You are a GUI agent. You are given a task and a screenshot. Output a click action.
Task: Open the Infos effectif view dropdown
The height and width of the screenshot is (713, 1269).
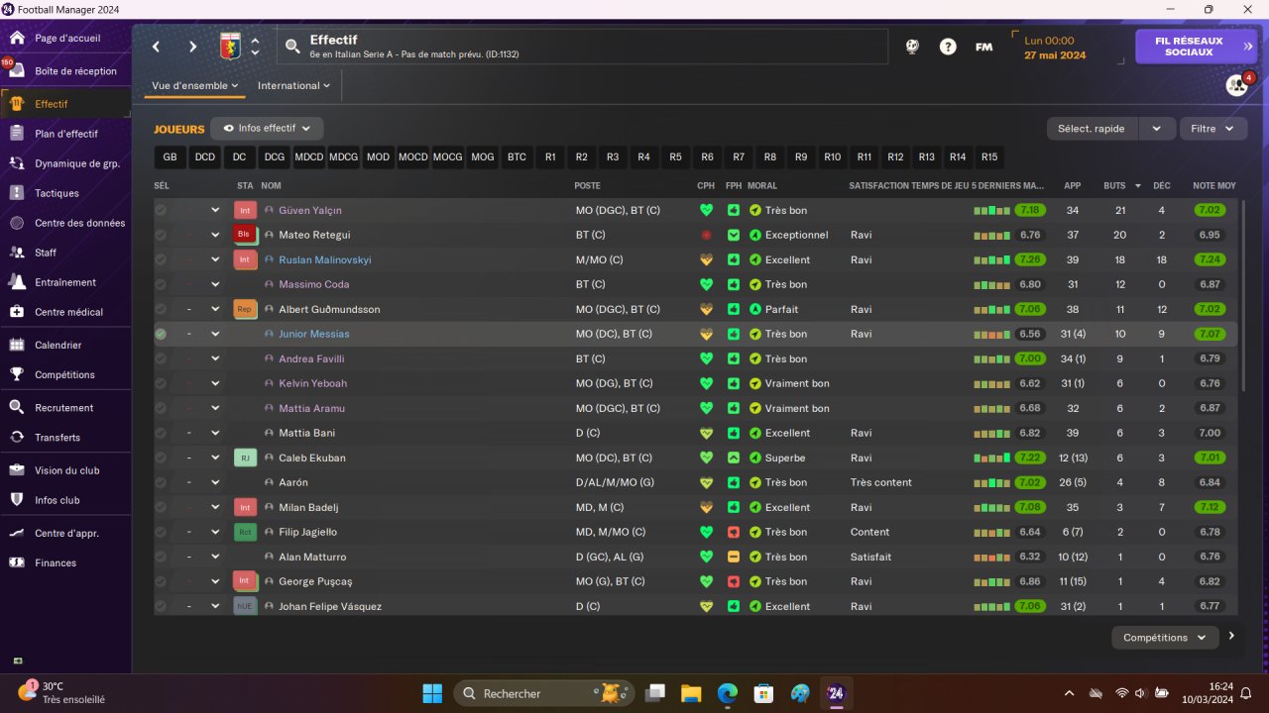(267, 129)
